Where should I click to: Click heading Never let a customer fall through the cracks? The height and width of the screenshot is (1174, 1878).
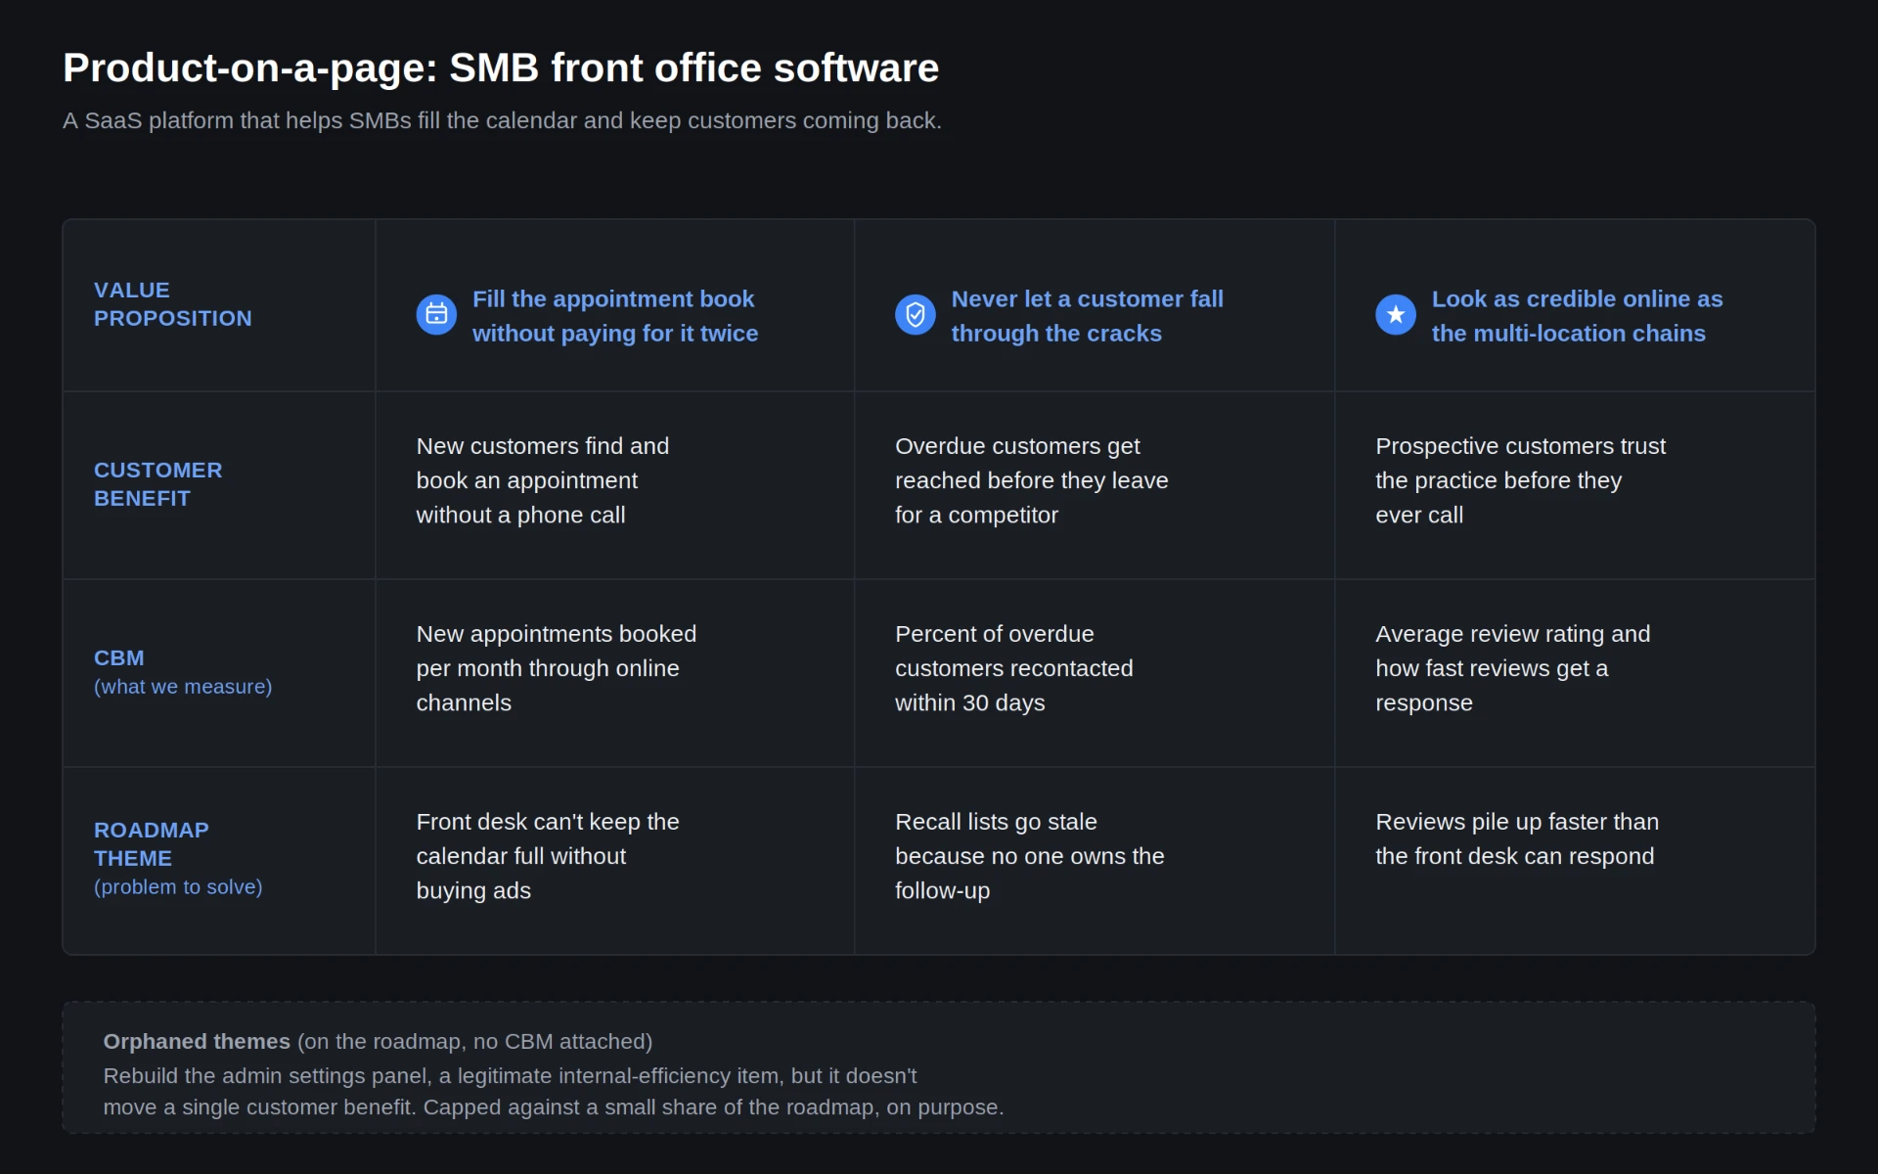click(1088, 316)
